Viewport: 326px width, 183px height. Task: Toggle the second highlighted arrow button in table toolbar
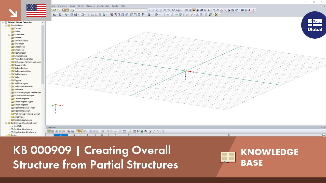81,131
